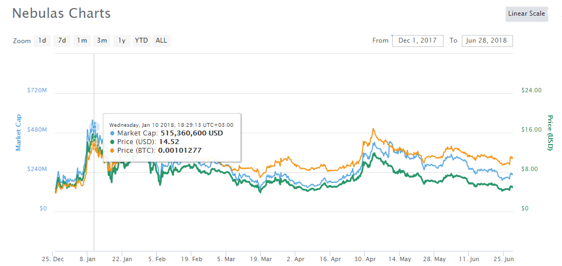Image resolution: width=562 pixels, height=266 pixels.
Task: Click the 19. Mar date label
Action: pos(261,259)
